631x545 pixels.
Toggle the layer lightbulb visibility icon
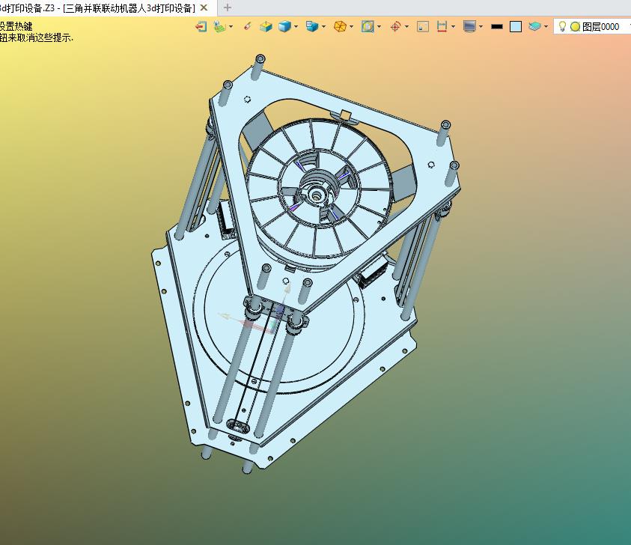point(562,26)
